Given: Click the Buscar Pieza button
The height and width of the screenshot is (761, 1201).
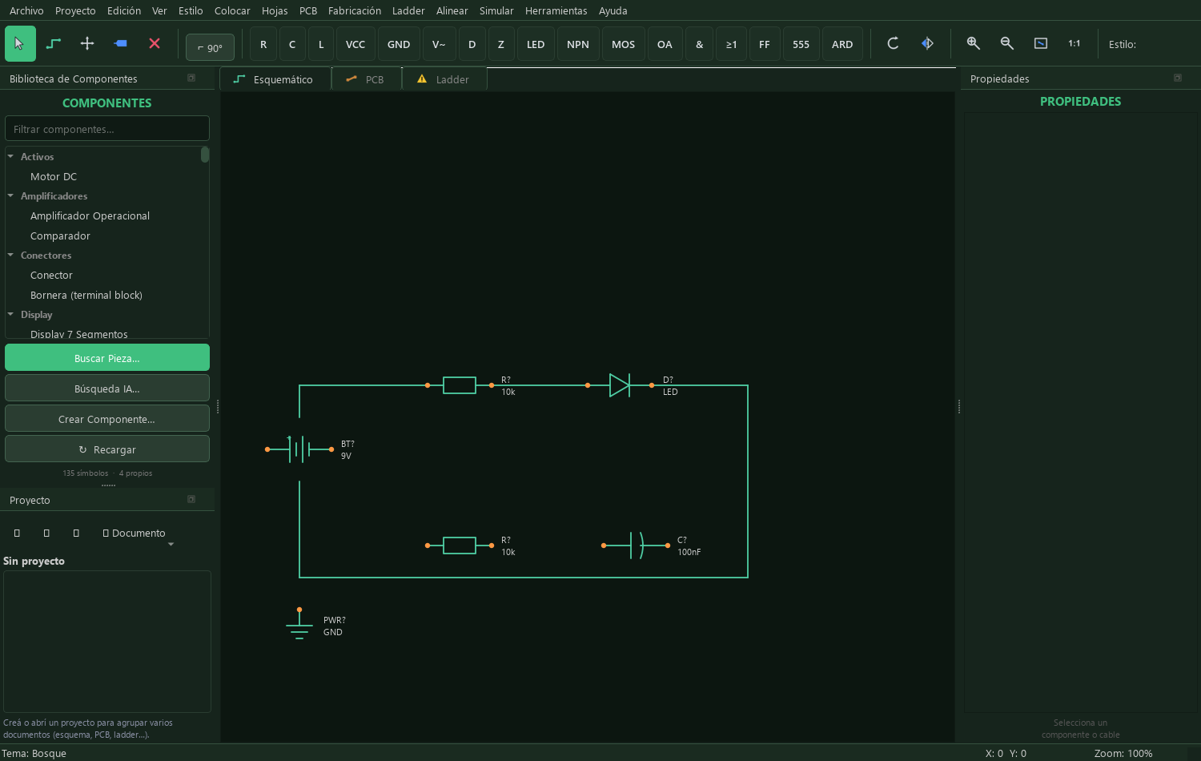Looking at the screenshot, I should coord(107,358).
